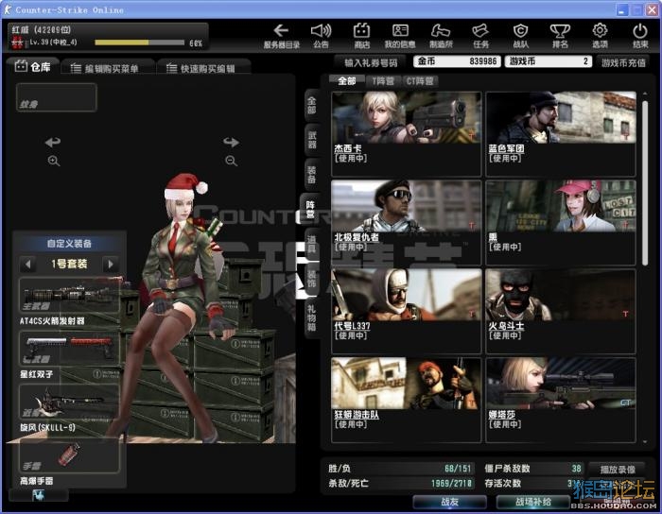Click the 金币 gold balance field
The height and width of the screenshot is (514, 662).
click(457, 61)
